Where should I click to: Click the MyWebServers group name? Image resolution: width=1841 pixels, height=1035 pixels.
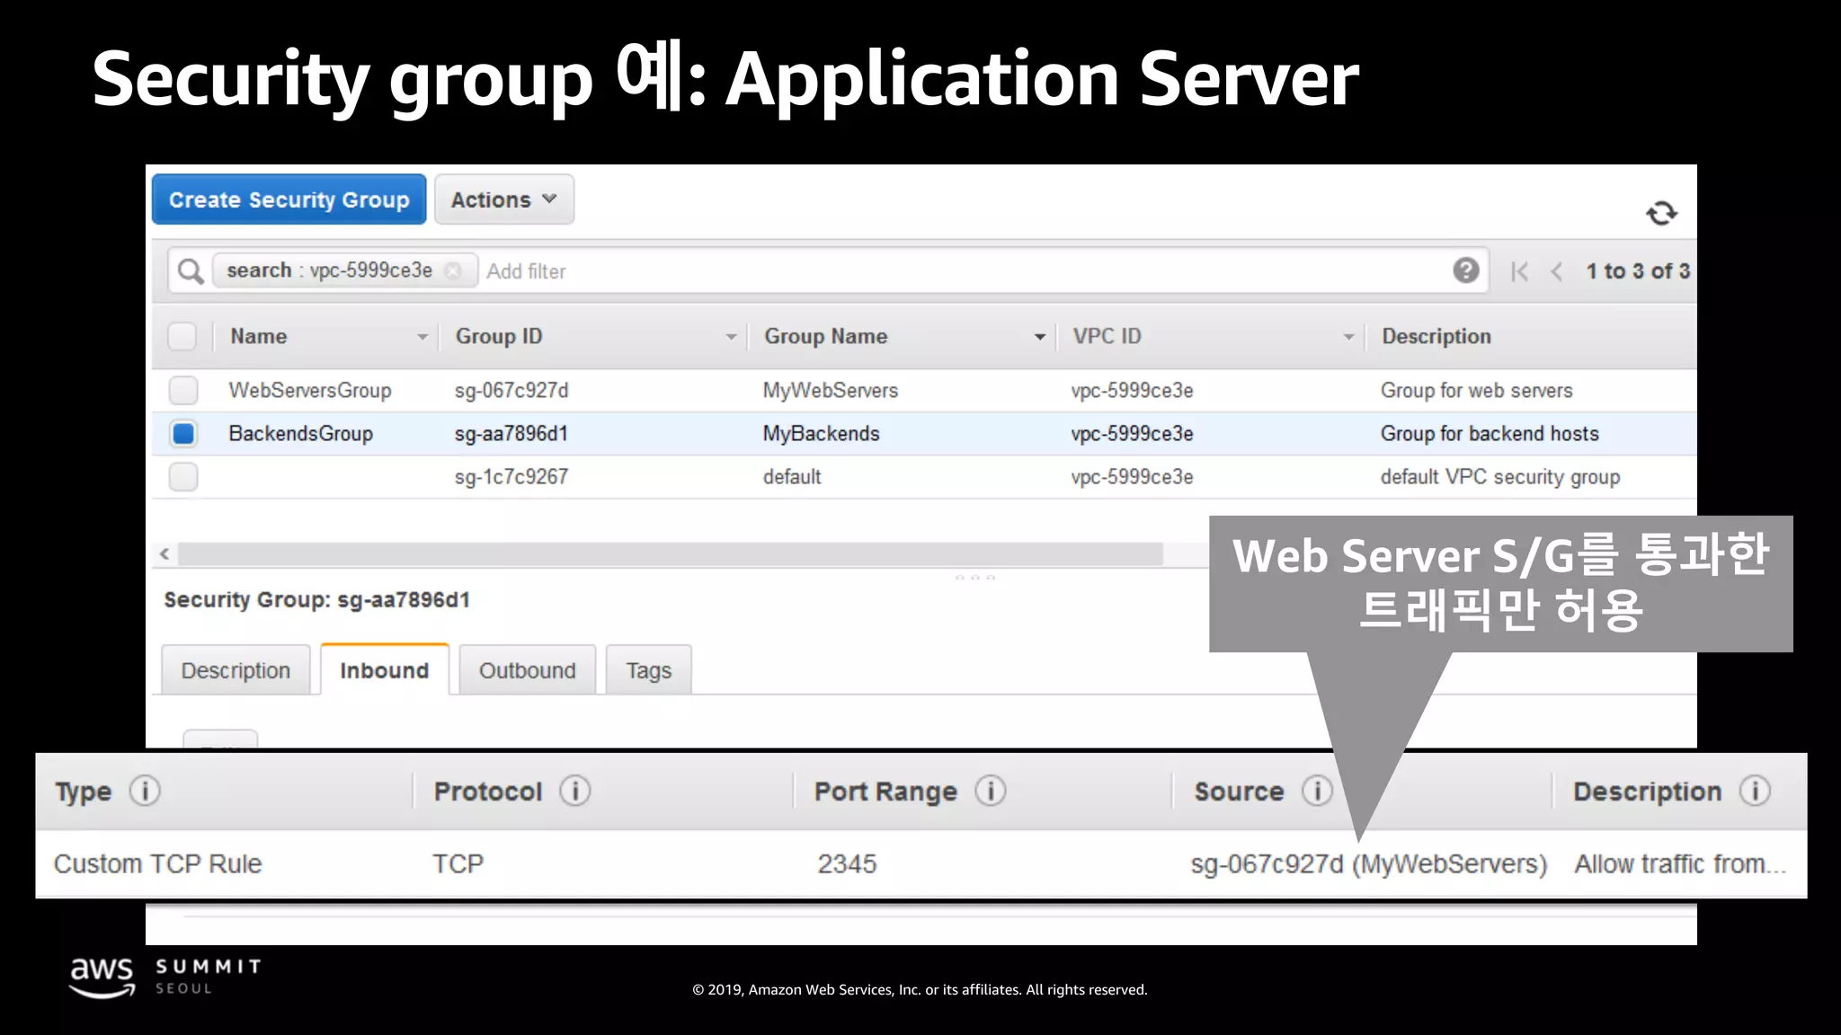point(831,390)
